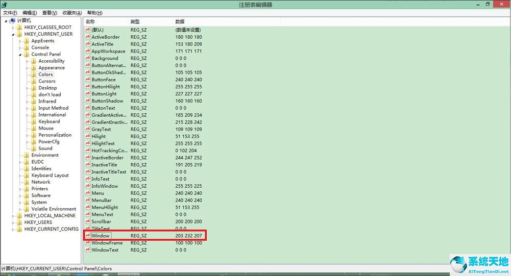Select the WindowFrame value name

point(107,243)
